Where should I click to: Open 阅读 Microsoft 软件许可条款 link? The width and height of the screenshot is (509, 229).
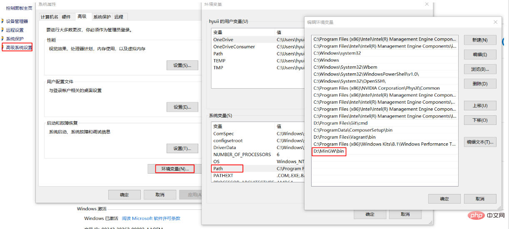point(151,219)
